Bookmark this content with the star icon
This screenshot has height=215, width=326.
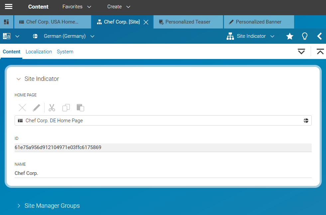pos(289,36)
